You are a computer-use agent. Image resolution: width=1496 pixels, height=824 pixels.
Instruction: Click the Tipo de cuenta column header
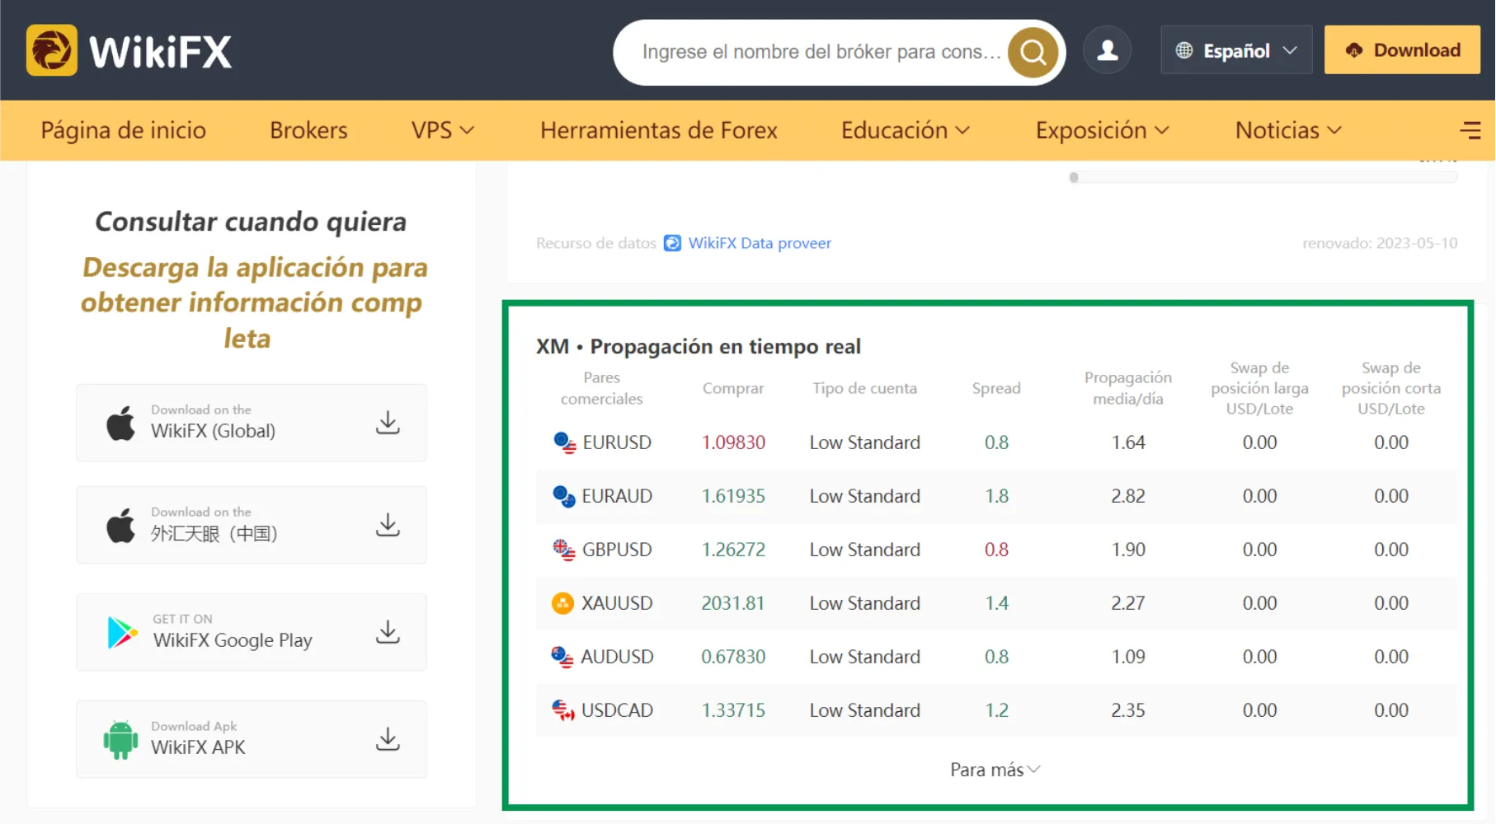click(x=864, y=388)
